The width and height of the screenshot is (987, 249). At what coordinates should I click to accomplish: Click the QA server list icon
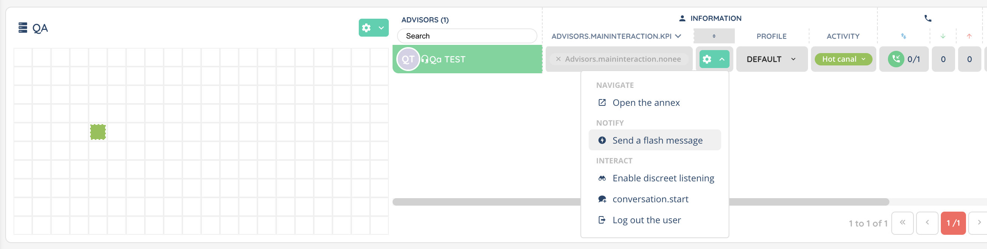pos(23,28)
